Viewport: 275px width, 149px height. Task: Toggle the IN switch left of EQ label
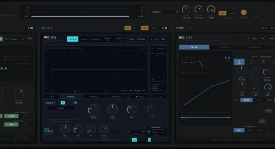tap(31, 28)
